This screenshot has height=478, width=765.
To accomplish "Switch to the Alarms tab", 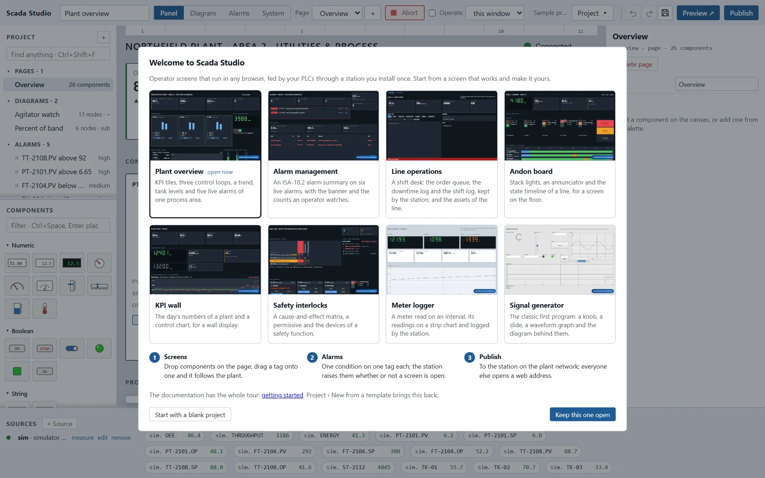I will tap(239, 13).
